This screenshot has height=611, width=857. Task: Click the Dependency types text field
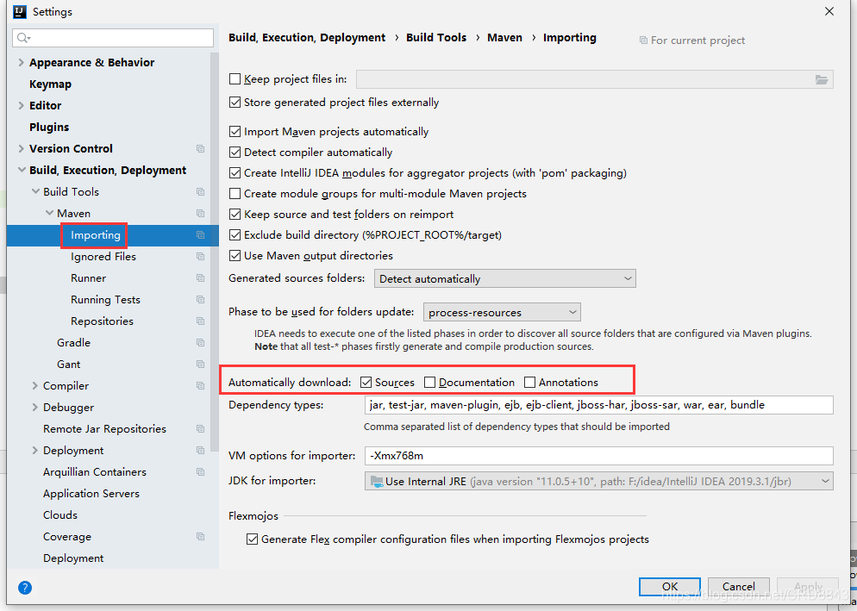tap(599, 406)
